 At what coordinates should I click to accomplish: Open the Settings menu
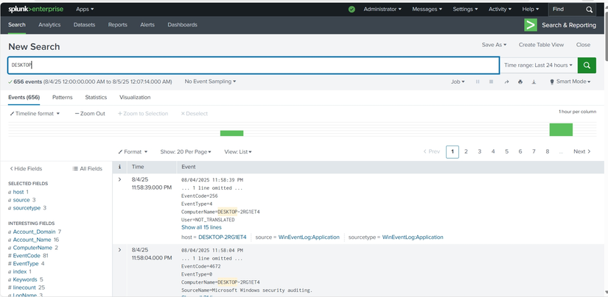point(465,10)
